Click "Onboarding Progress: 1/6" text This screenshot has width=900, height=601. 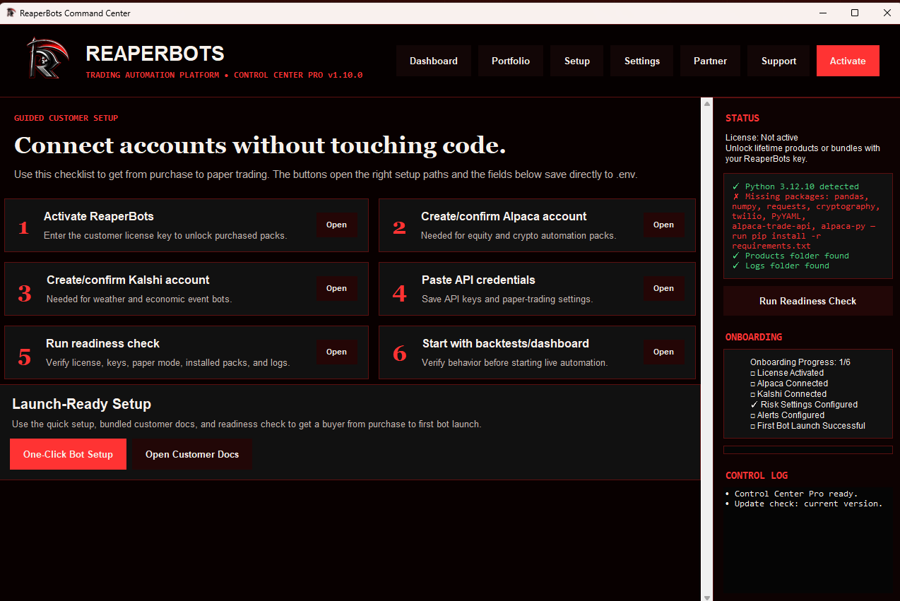click(800, 362)
